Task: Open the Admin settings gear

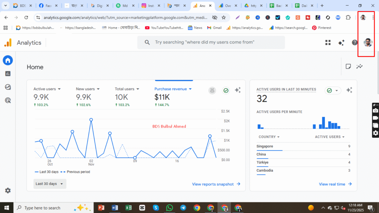Action: 8,191
